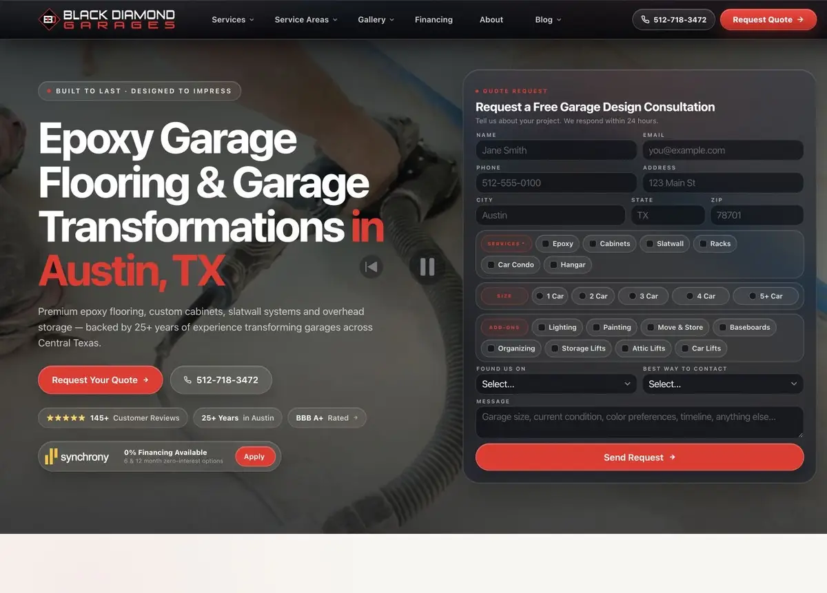Screen dimensions: 827x593
Task: Click the Message text area
Action: (640, 422)
